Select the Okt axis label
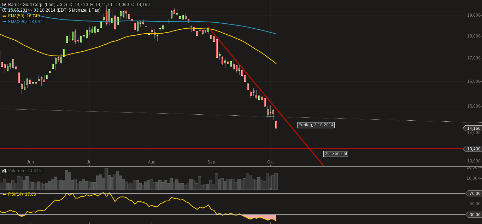The width and height of the screenshot is (482, 224). 271,162
